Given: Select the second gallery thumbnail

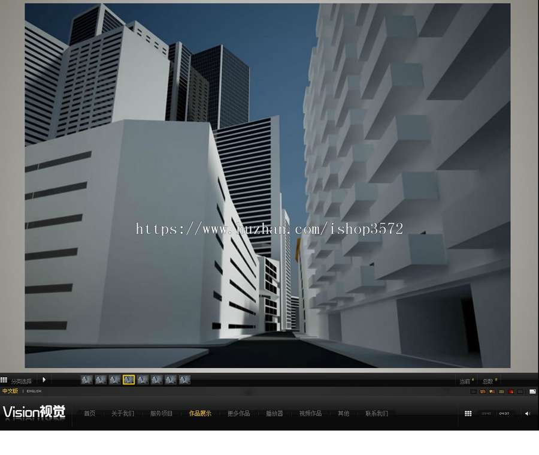Looking at the screenshot, I should pyautogui.click(x=101, y=379).
